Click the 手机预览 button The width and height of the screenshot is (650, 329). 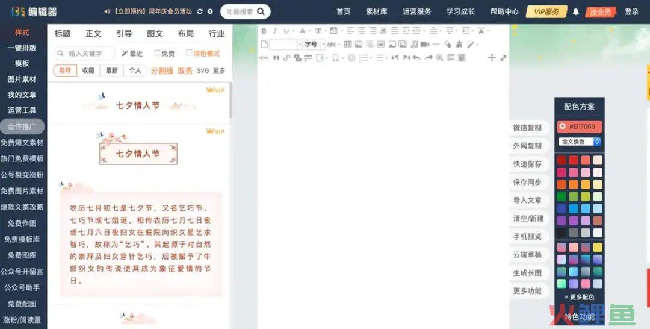527,236
